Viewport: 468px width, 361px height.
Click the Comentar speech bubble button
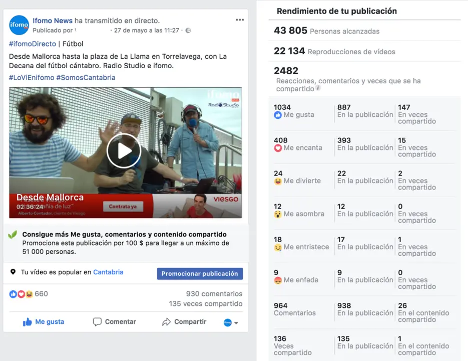coord(114,322)
